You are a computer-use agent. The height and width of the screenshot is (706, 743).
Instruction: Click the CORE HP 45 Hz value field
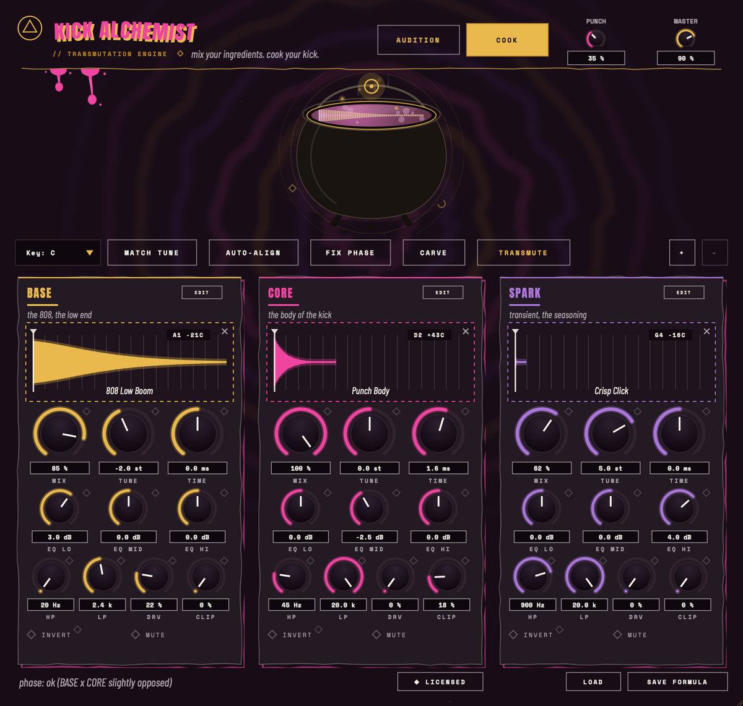[291, 605]
